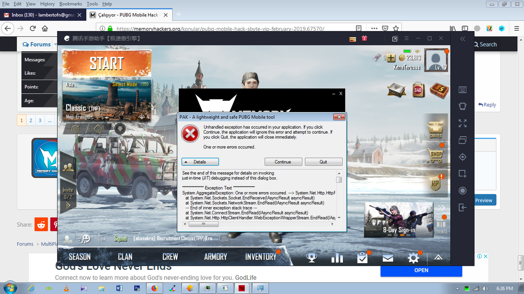Switch to the Gmail Inbox tab
524x294 pixels.
[x=43, y=15]
